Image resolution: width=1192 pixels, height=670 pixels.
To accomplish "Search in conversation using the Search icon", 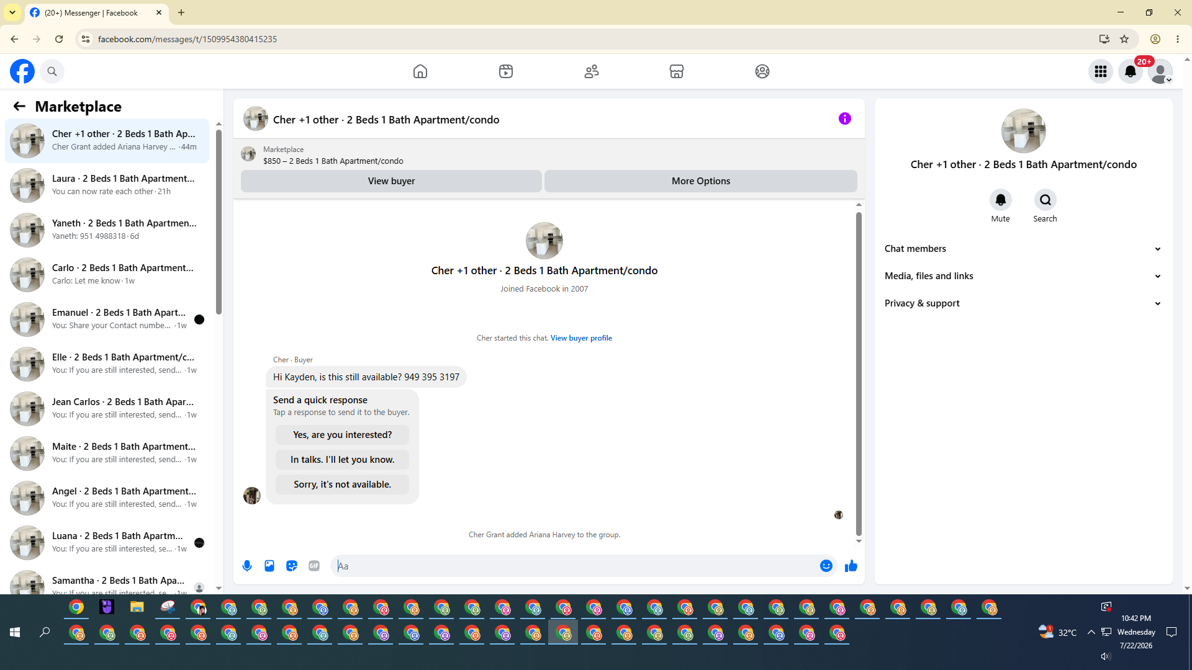I will [1045, 200].
